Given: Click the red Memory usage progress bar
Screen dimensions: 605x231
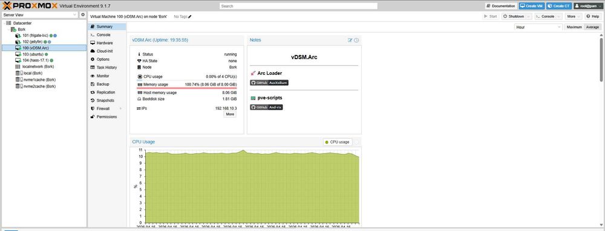Looking at the screenshot, I should 187,88.
